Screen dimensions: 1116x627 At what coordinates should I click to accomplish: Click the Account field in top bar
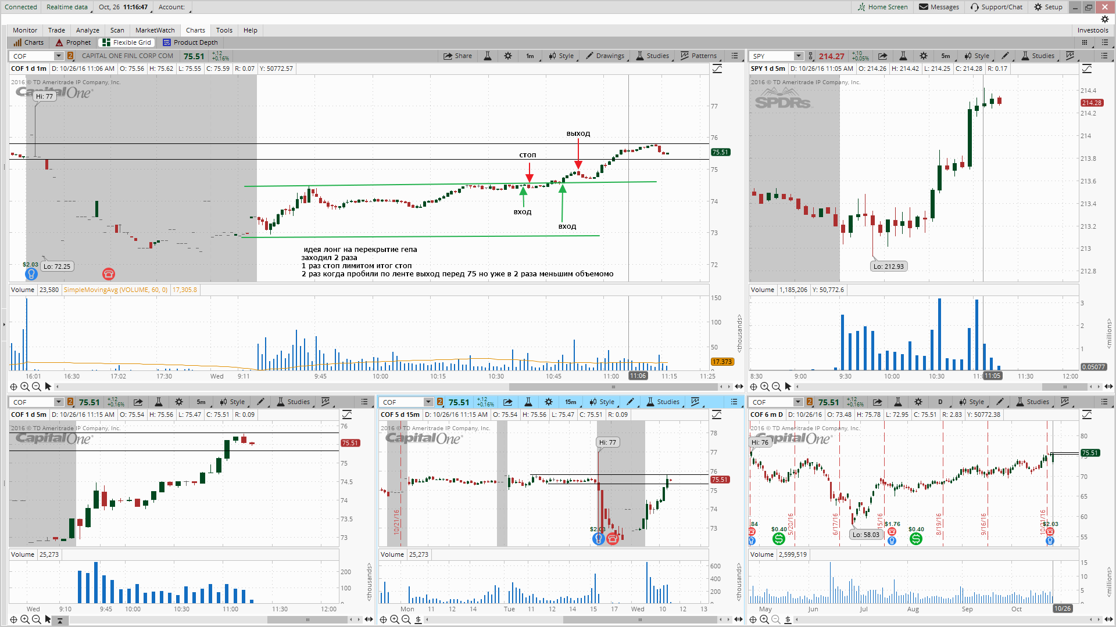[x=173, y=7]
